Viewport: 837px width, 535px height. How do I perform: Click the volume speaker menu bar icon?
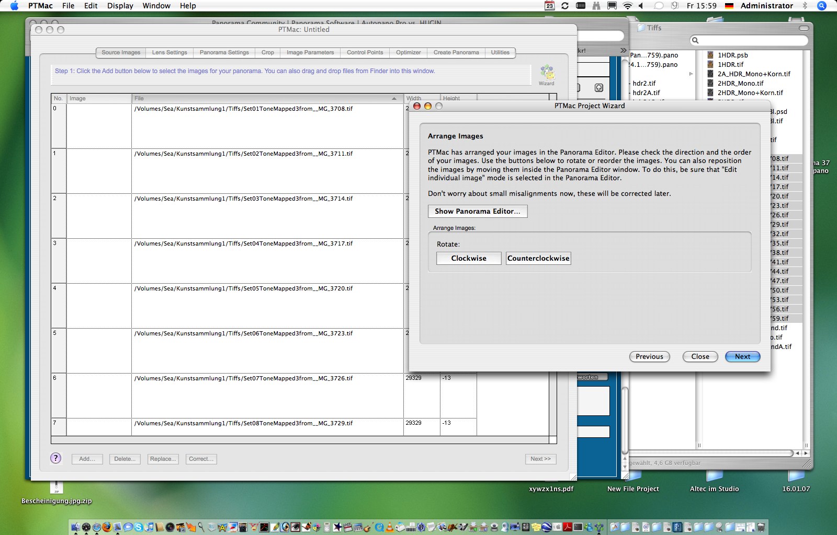coord(641,6)
